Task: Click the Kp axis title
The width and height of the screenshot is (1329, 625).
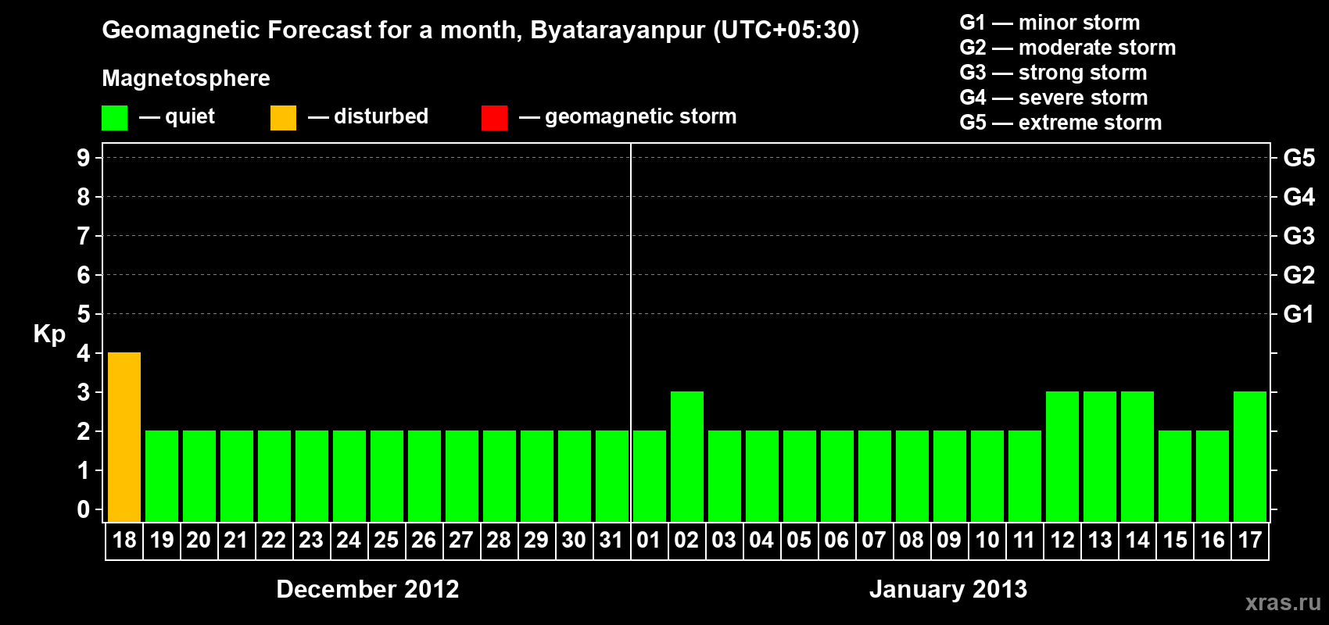Action: pos(49,334)
